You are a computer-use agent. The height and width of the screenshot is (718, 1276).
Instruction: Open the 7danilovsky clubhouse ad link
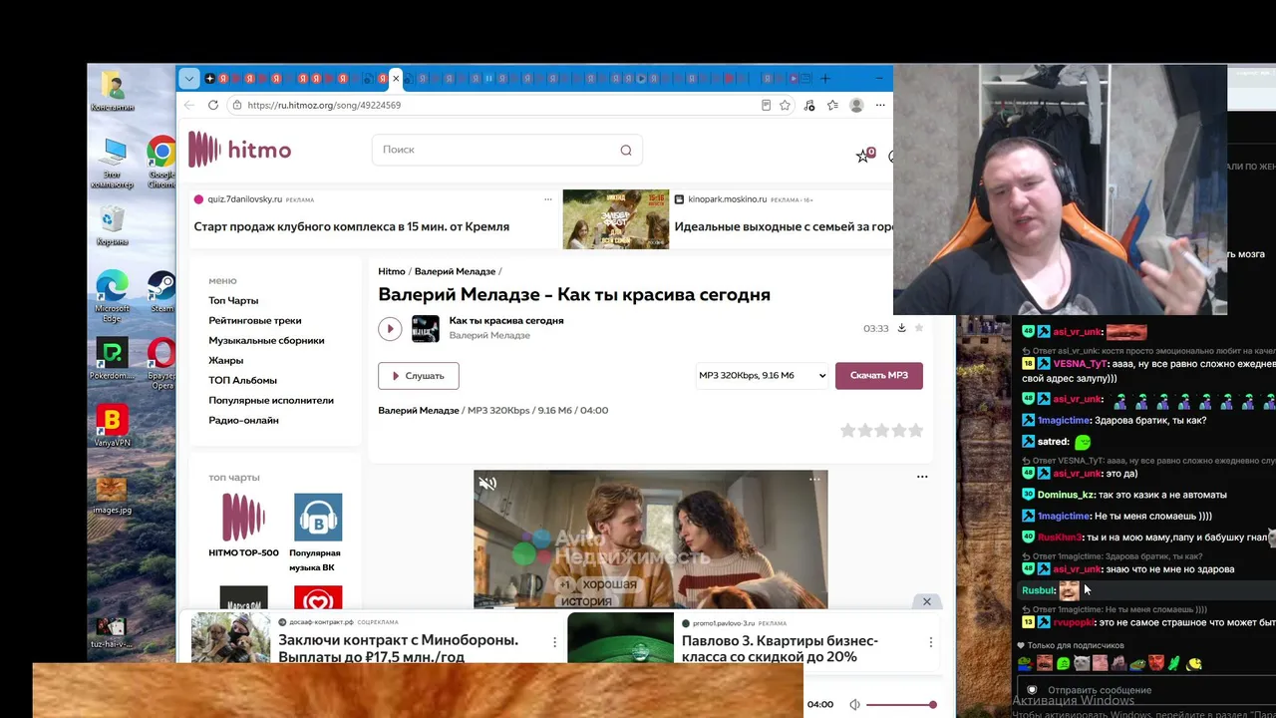coord(352,227)
